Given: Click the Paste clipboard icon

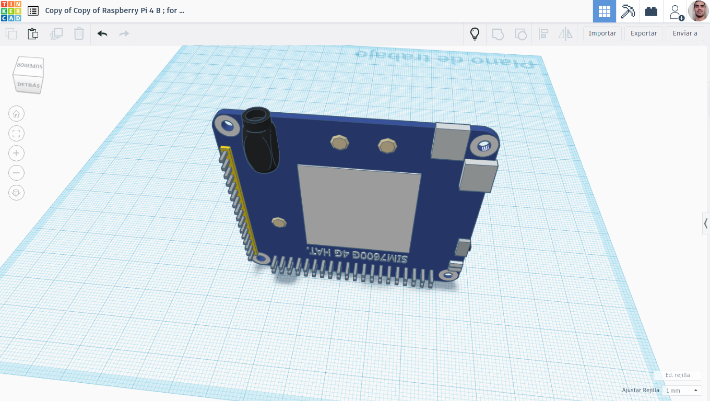Looking at the screenshot, I should pyautogui.click(x=33, y=34).
